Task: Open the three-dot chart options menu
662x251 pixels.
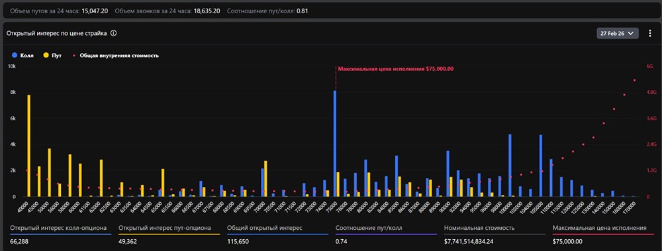Action: tap(650, 33)
